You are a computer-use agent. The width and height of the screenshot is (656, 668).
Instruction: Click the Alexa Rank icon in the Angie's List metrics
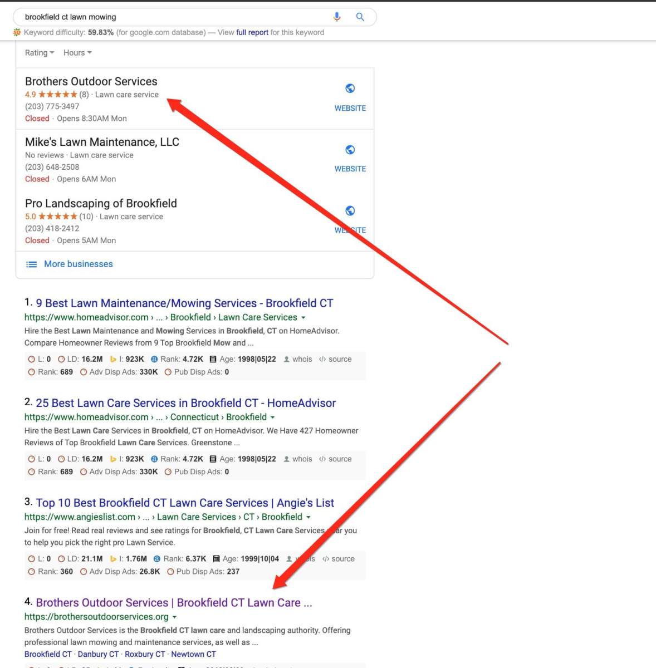(x=157, y=558)
